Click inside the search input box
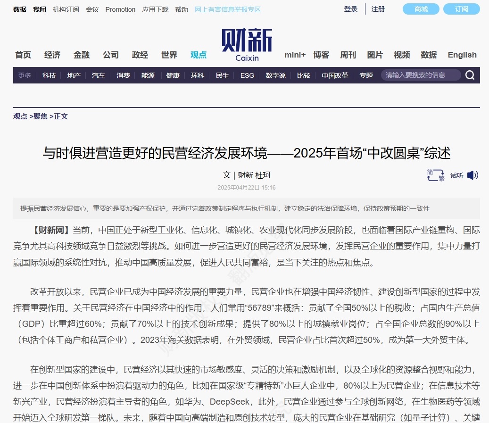Viewport: 489px width, 423px height. coord(420,75)
